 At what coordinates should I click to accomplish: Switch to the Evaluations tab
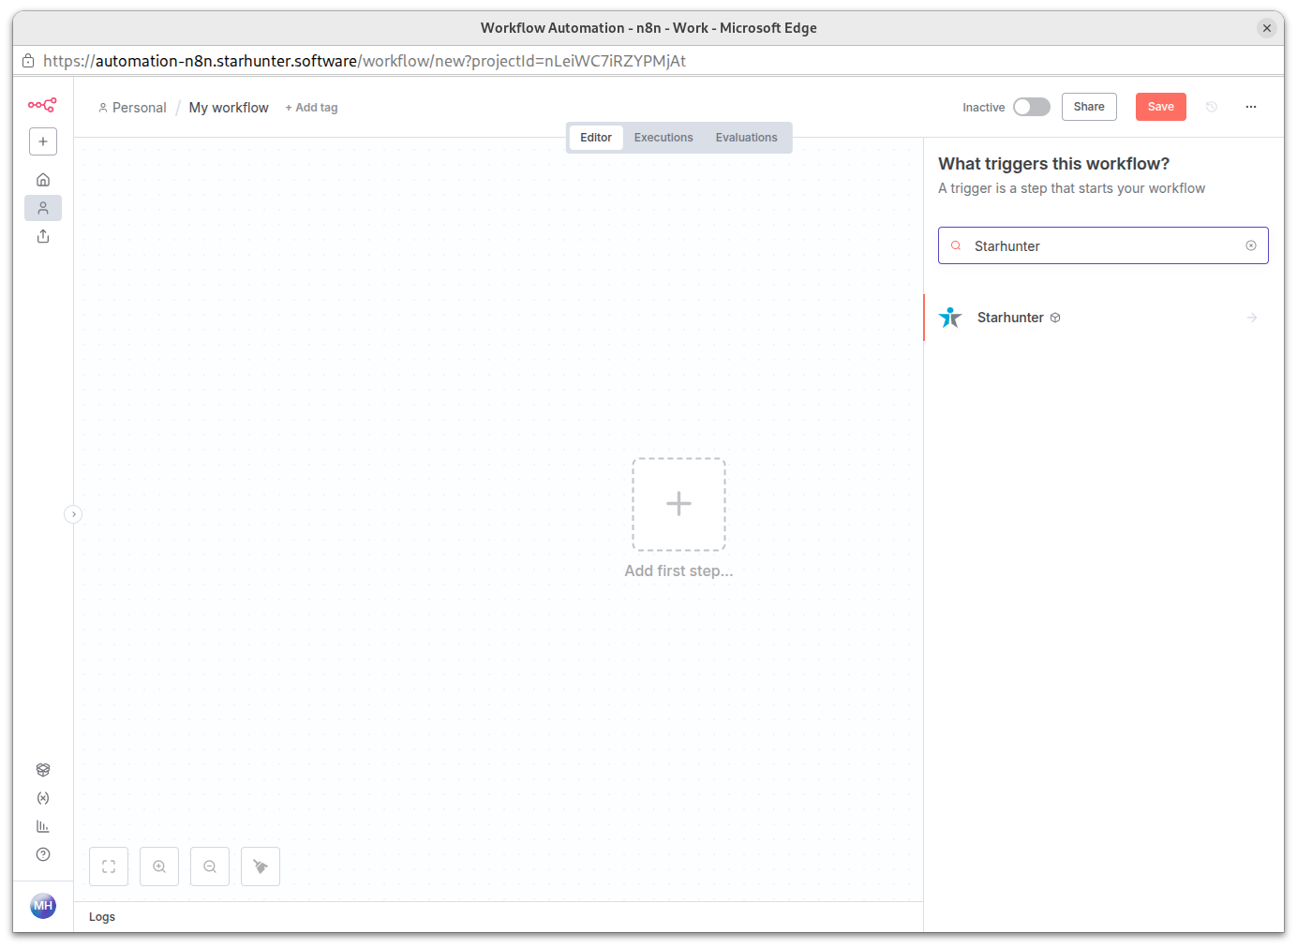coord(746,138)
